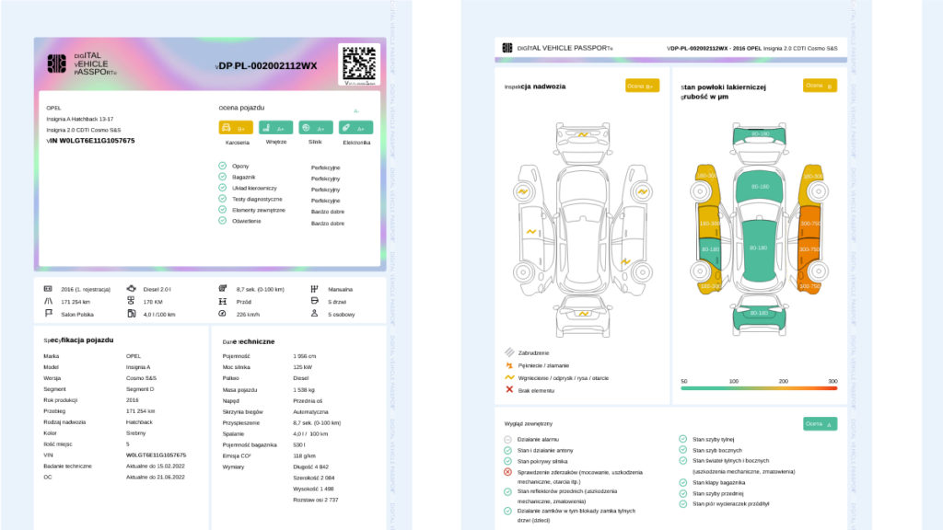This screenshot has height=530, width=943.
Task: Click the road icon beside the 171 254 km summary
Action: (x=48, y=301)
